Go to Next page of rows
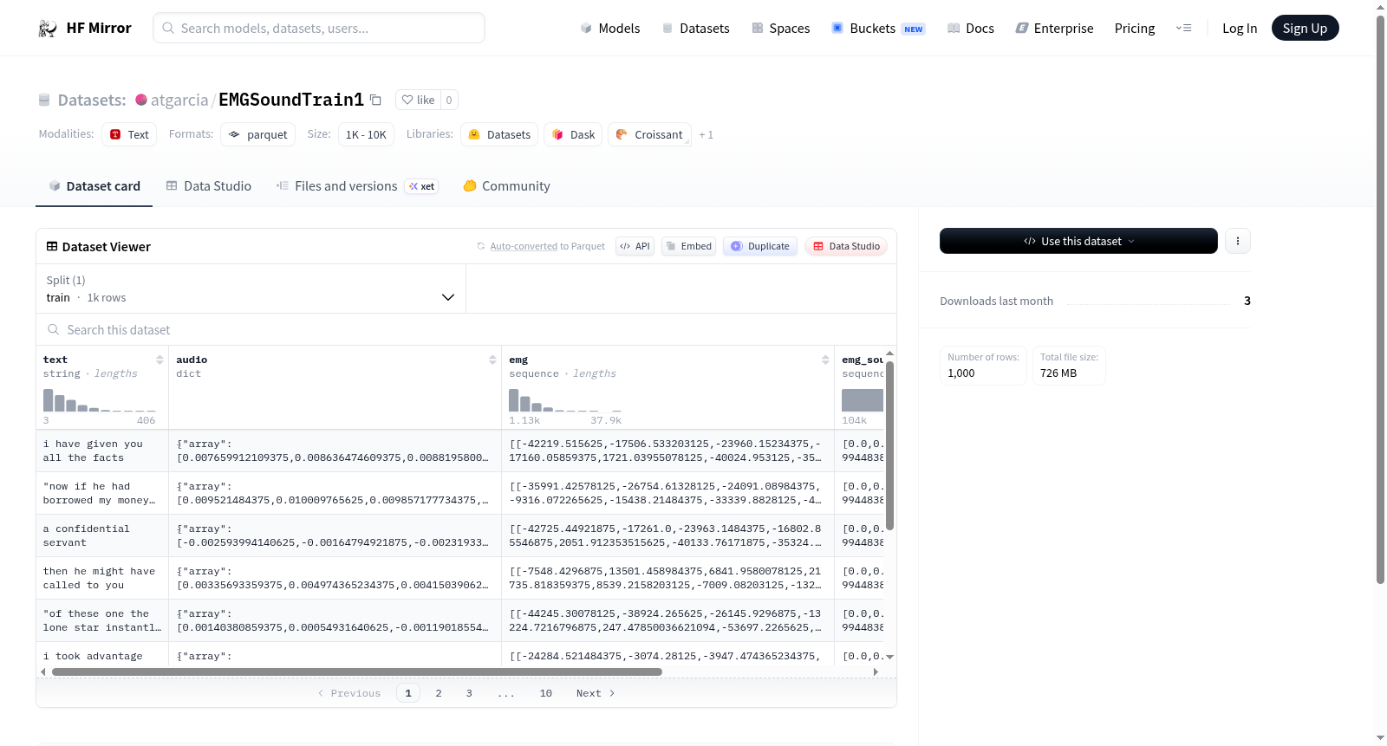This screenshot has width=1387, height=746. click(x=596, y=693)
